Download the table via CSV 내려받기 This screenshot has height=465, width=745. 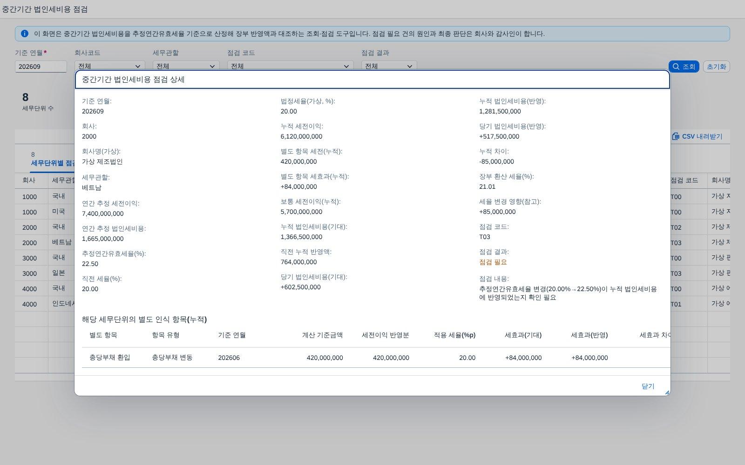697,136
